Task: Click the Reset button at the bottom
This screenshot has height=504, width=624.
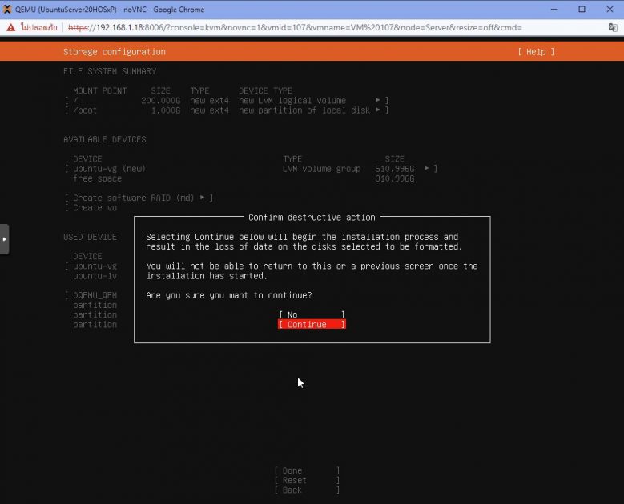Action: [x=307, y=480]
